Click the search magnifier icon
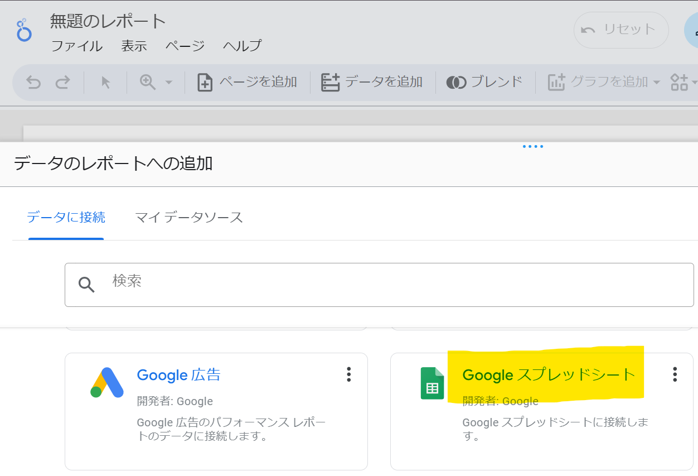 coord(87,285)
